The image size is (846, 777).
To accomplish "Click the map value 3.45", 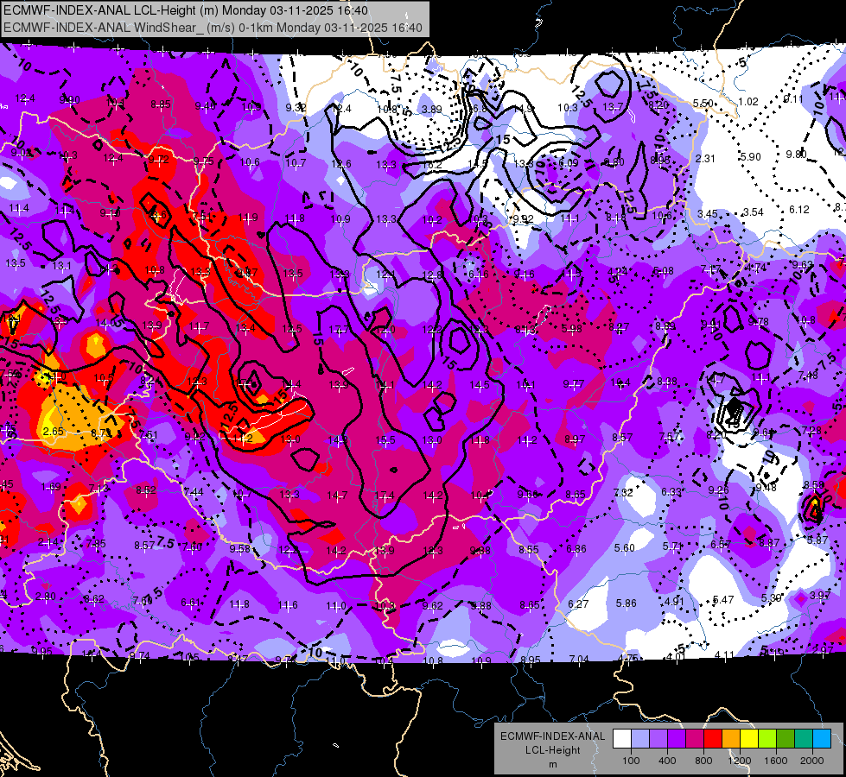I will coord(708,214).
